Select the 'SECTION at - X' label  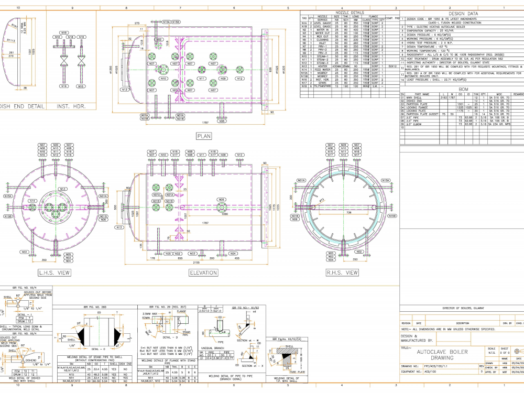(x=252, y=366)
